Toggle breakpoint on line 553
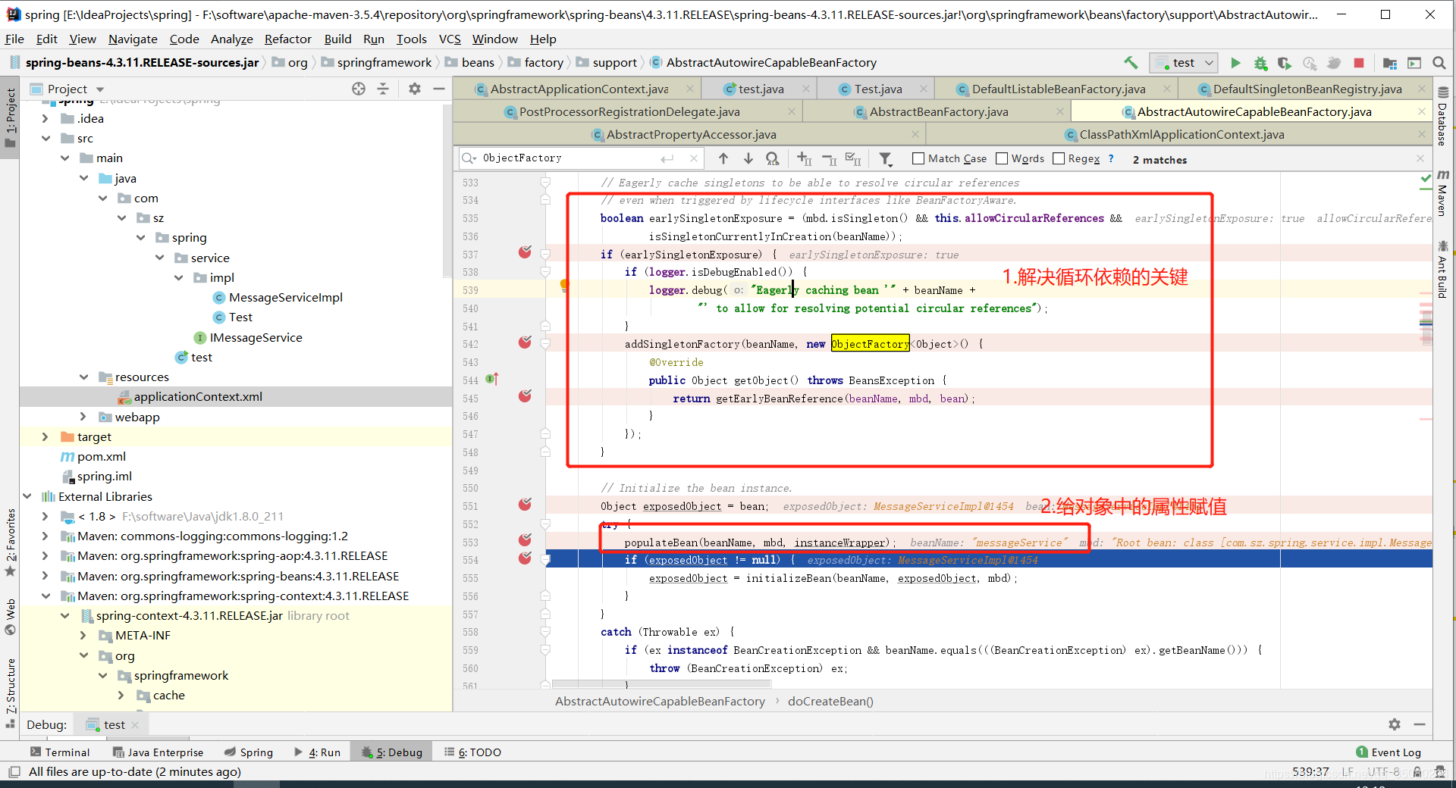1456x788 pixels. tap(525, 540)
